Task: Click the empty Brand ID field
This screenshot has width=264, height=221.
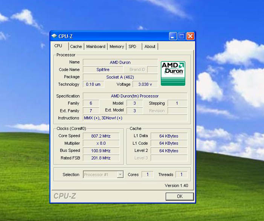Action: click(x=153, y=70)
